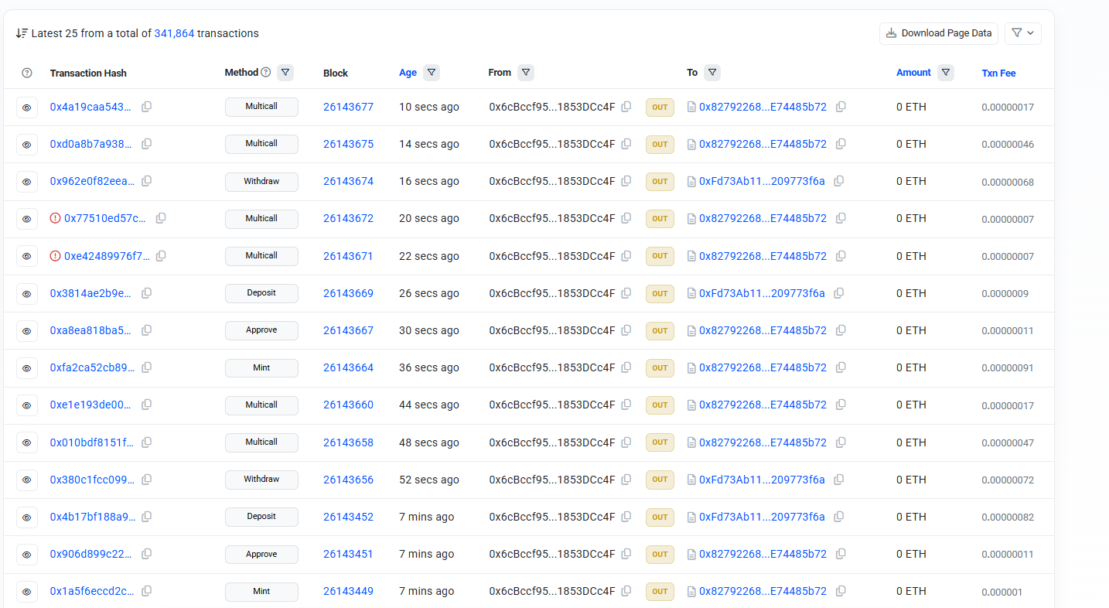Click Download Page Data button
This screenshot has width=1109, height=608.
(938, 33)
